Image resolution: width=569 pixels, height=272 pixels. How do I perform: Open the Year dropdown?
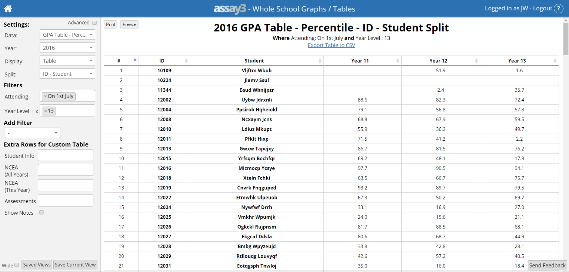pyautogui.click(x=67, y=47)
